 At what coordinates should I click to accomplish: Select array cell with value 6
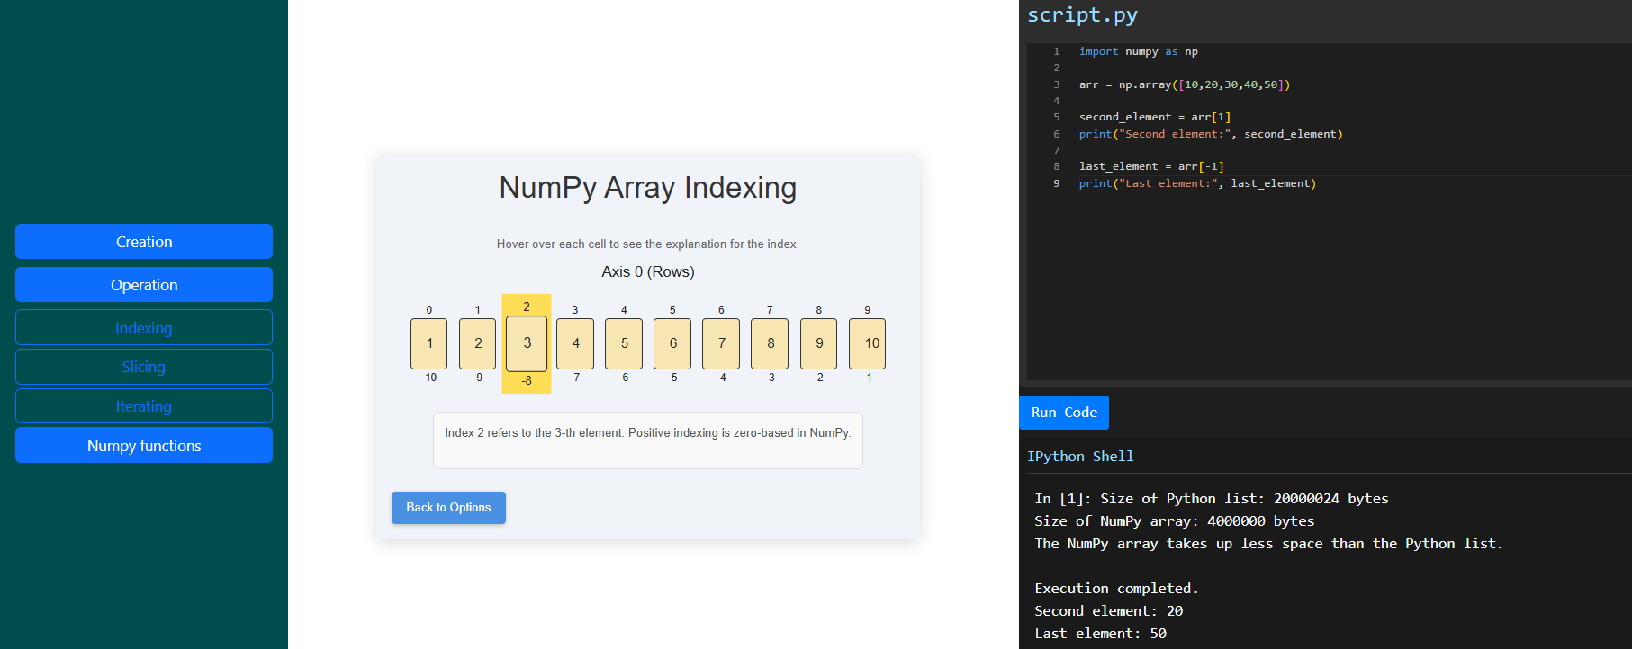pyautogui.click(x=672, y=343)
